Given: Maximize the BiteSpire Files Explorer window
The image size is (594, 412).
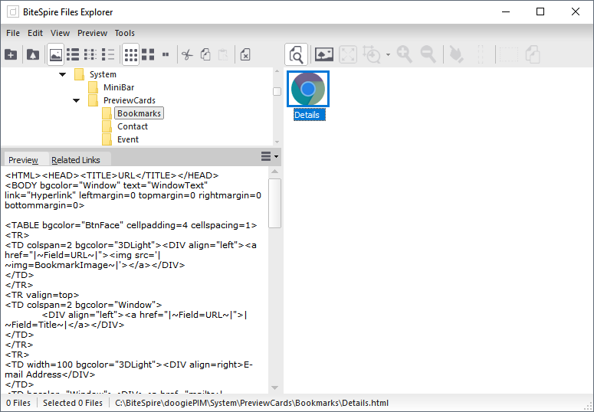Looking at the screenshot, I should pyautogui.click(x=540, y=11).
